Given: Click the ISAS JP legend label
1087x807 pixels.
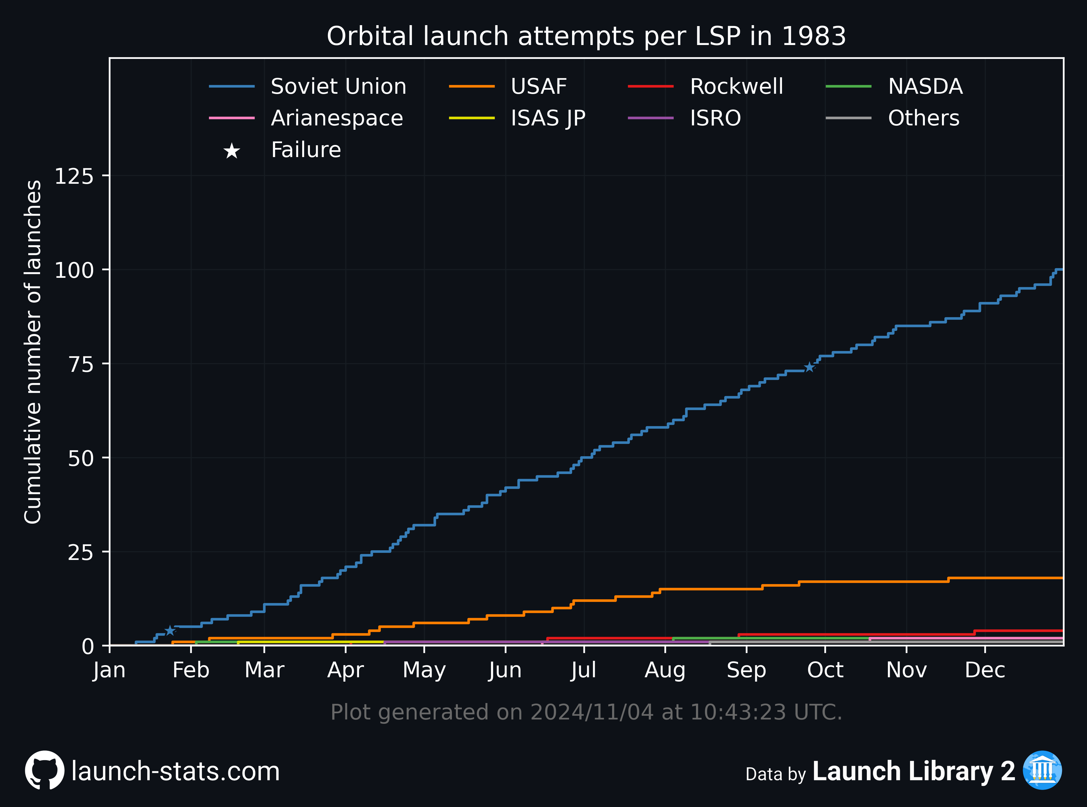Looking at the screenshot, I should (548, 119).
